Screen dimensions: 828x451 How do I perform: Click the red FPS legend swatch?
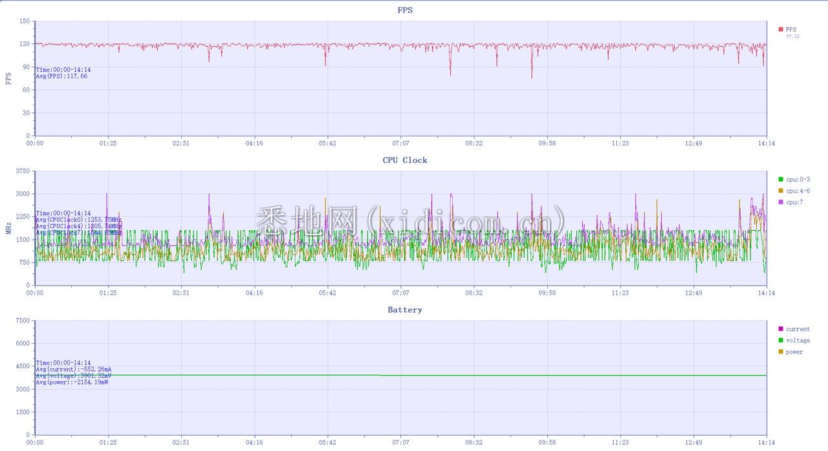tap(781, 29)
